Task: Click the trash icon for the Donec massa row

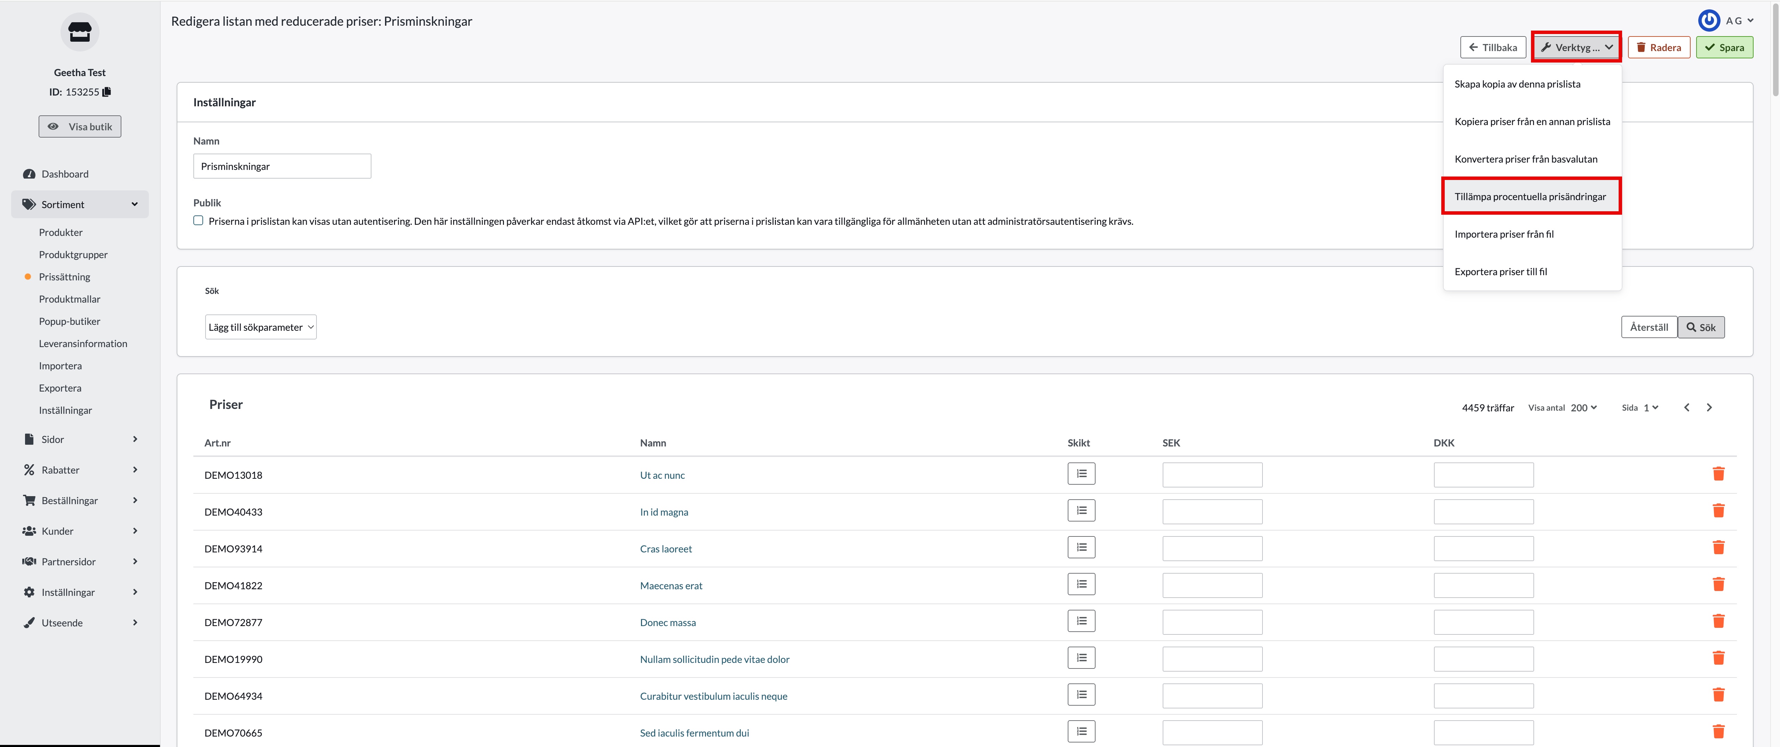Action: tap(1718, 621)
